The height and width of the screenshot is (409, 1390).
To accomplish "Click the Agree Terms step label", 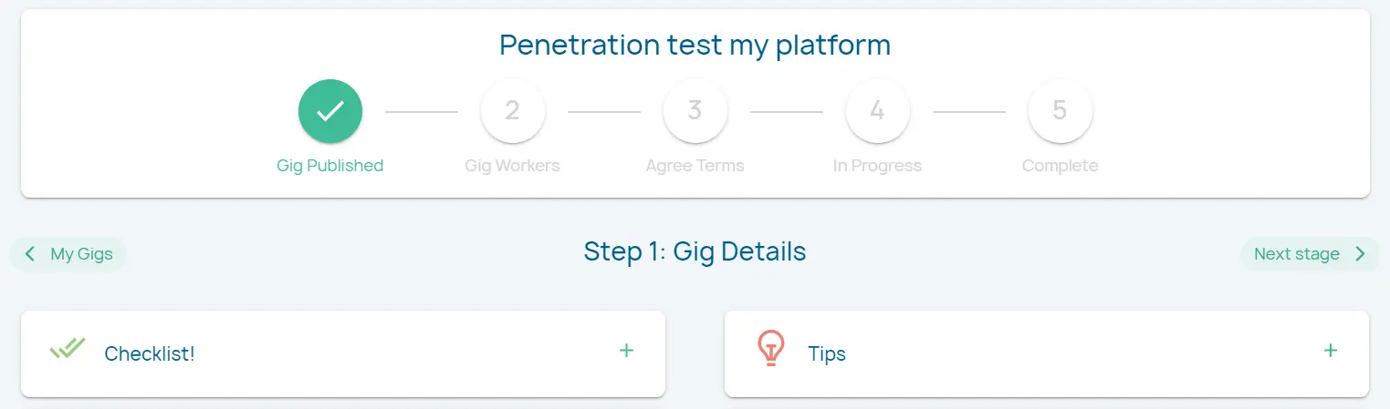I will click(x=695, y=166).
